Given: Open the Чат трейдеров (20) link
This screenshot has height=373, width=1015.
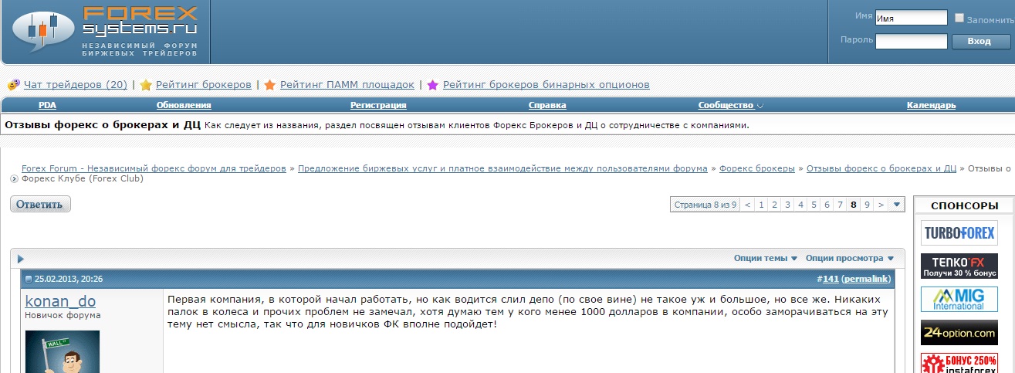Looking at the screenshot, I should (x=76, y=85).
